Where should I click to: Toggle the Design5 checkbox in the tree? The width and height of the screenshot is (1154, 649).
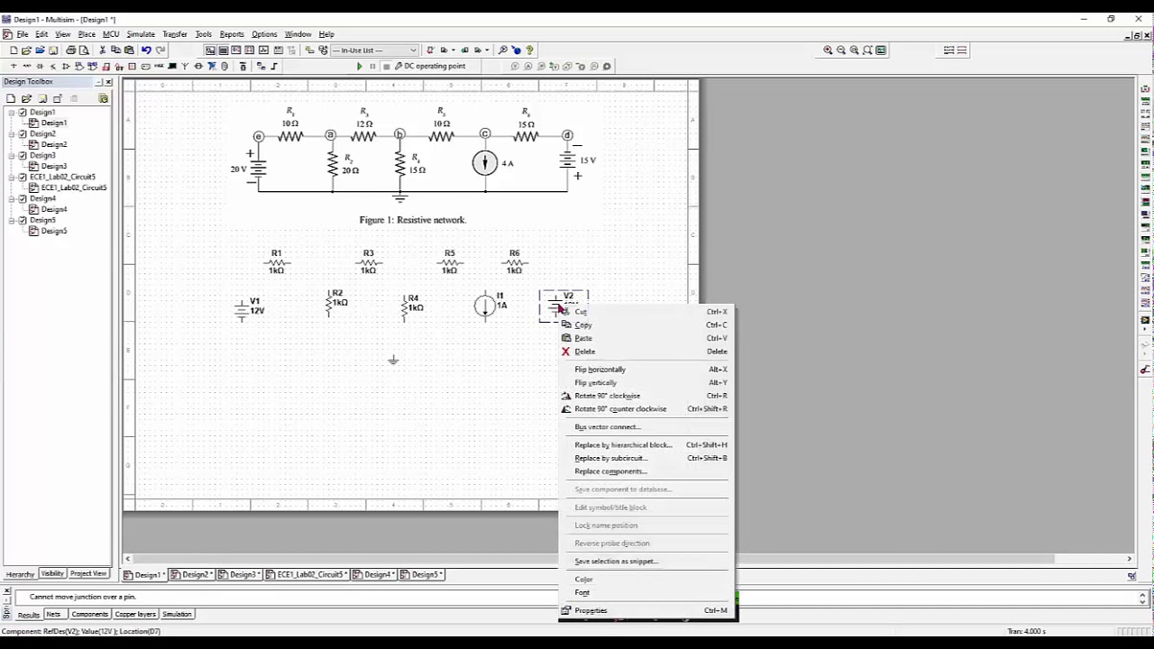click(23, 220)
